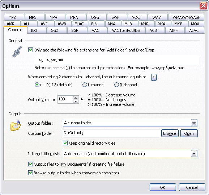
Task: Increase output volume with up arrow
Action: coord(76,98)
